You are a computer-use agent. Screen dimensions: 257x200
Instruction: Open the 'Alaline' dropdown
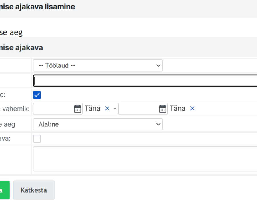98,124
